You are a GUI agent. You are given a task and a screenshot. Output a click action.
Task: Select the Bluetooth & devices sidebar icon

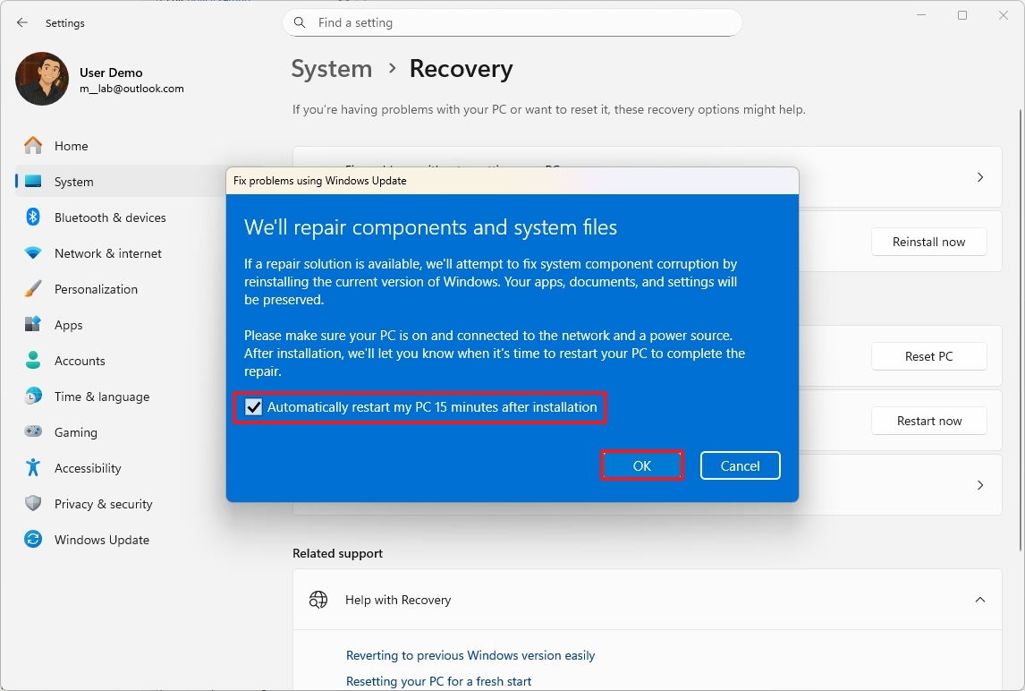point(32,218)
